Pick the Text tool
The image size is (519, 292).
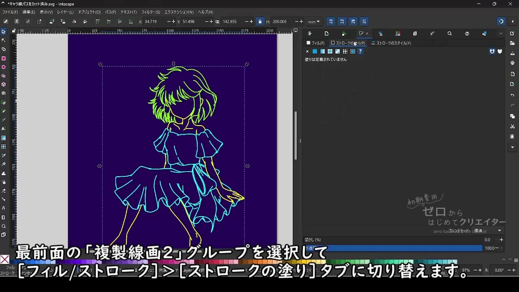click(x=4, y=129)
